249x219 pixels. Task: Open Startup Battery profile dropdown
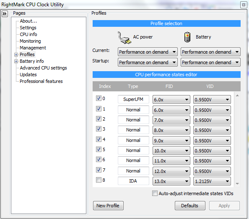(x=210, y=62)
